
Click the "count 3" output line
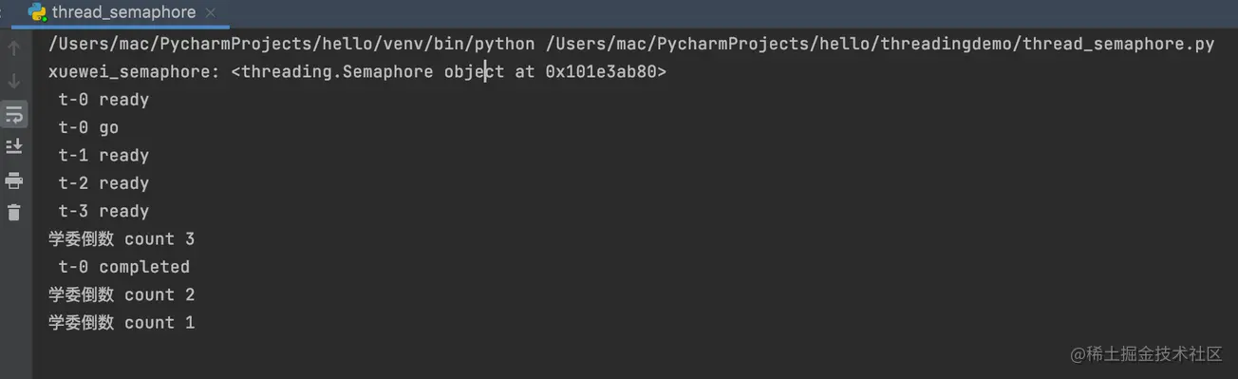coord(122,238)
